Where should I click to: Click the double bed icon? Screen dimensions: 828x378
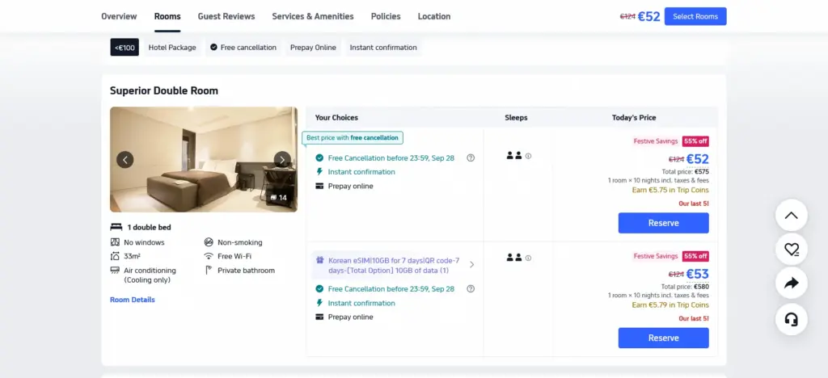[x=116, y=227]
